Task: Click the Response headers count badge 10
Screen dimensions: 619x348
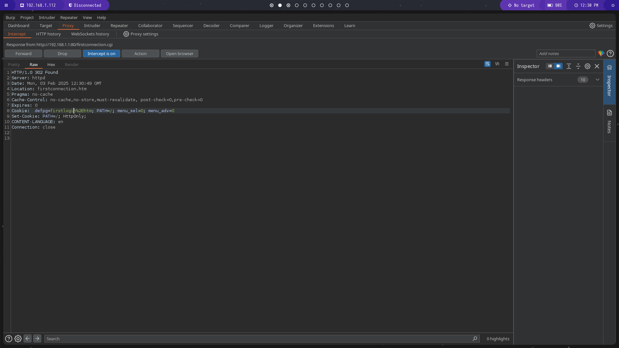Action: click(583, 80)
